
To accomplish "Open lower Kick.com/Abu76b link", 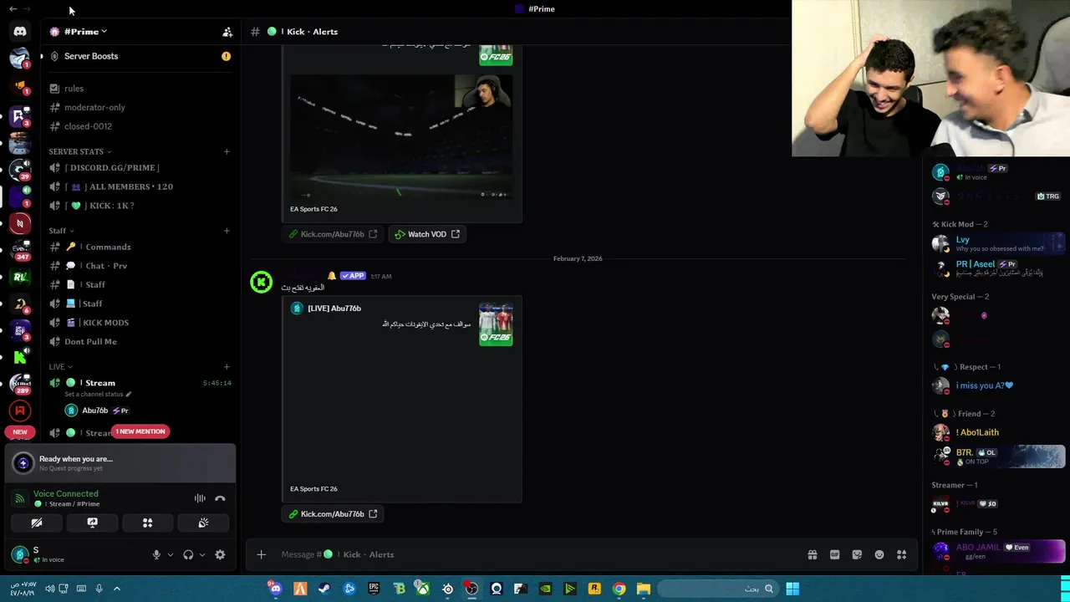I will [333, 514].
